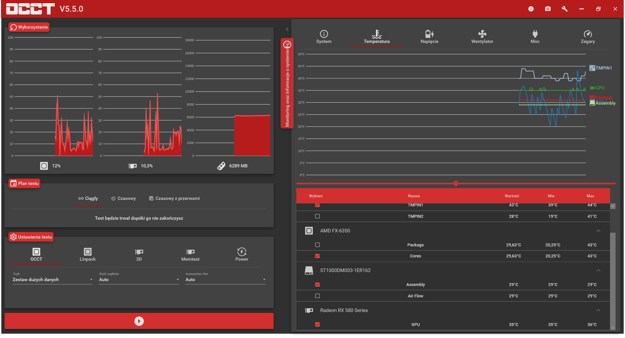Image resolution: width=625 pixels, height=338 pixels.
Task: Open the System monitoring tab
Action: (x=324, y=37)
